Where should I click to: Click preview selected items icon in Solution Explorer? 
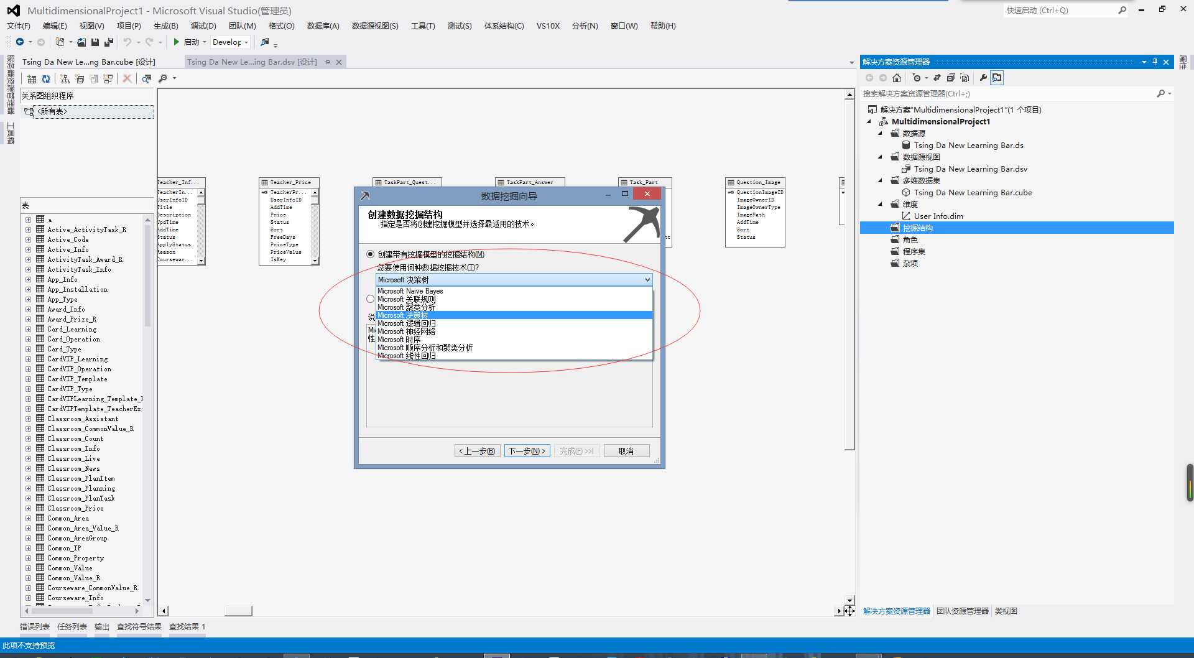[x=997, y=78]
